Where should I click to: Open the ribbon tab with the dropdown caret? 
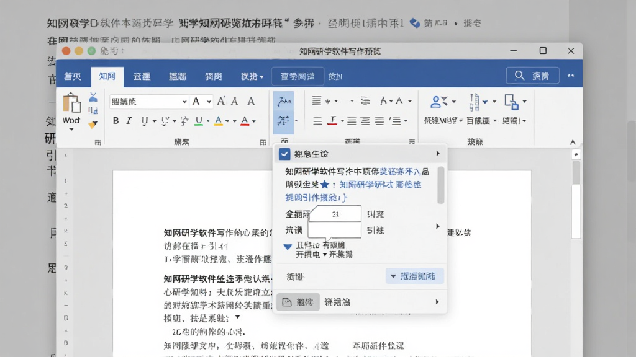pos(252,76)
